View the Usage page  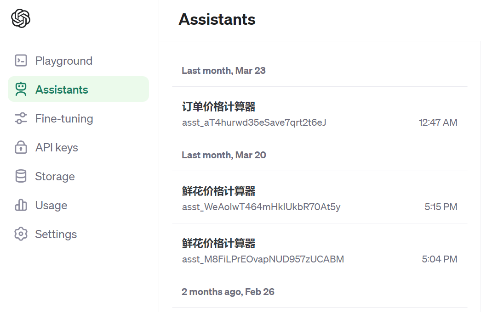point(78,205)
